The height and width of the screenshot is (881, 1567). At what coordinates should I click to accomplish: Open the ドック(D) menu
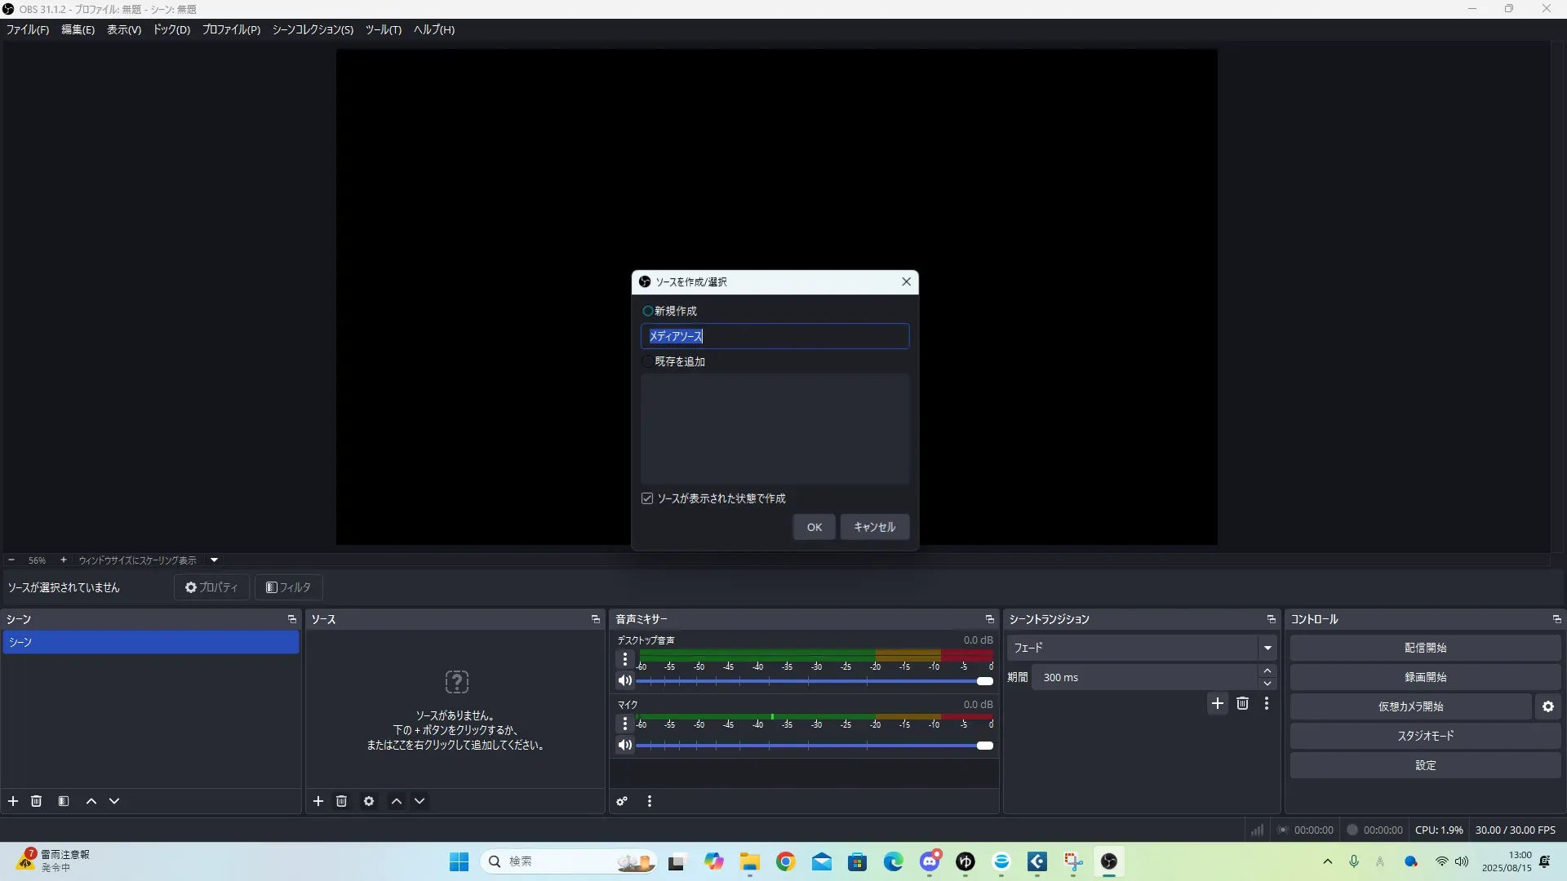click(x=171, y=29)
